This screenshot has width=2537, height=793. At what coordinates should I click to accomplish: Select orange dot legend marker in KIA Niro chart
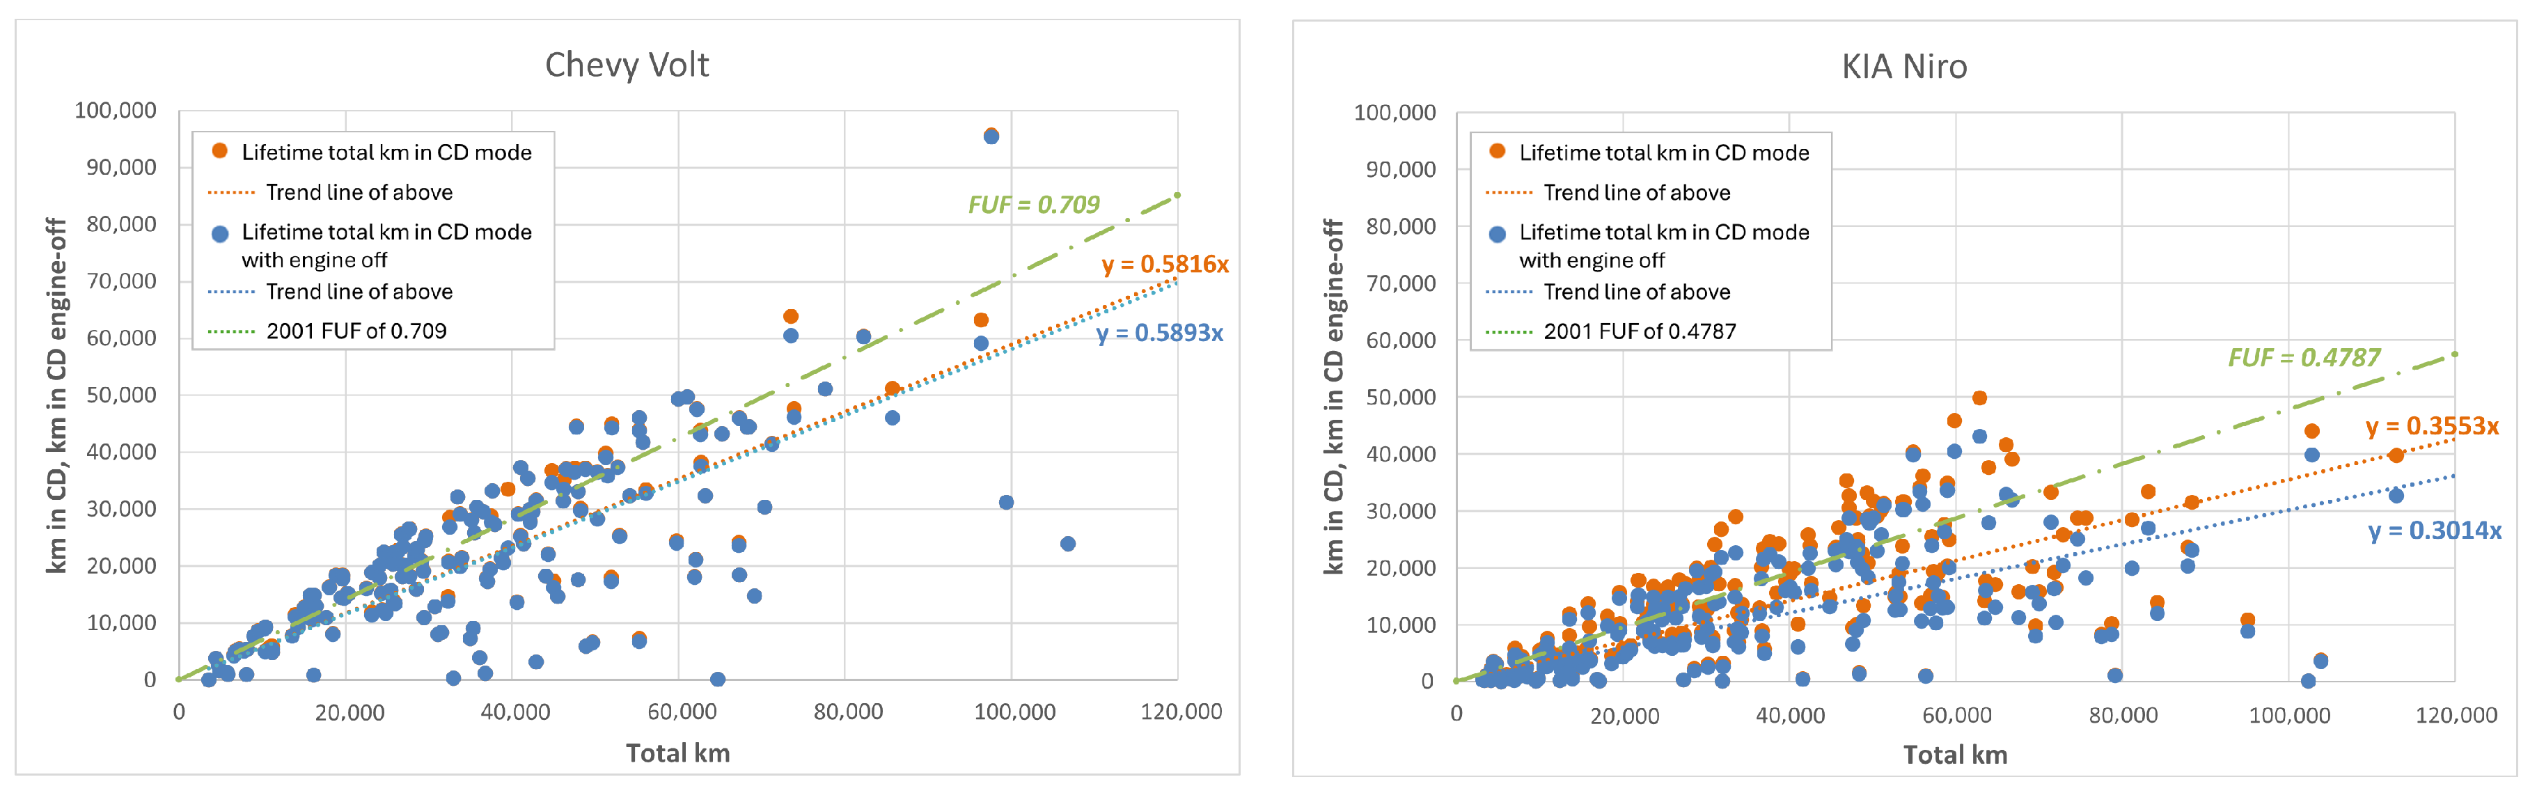[1497, 150]
